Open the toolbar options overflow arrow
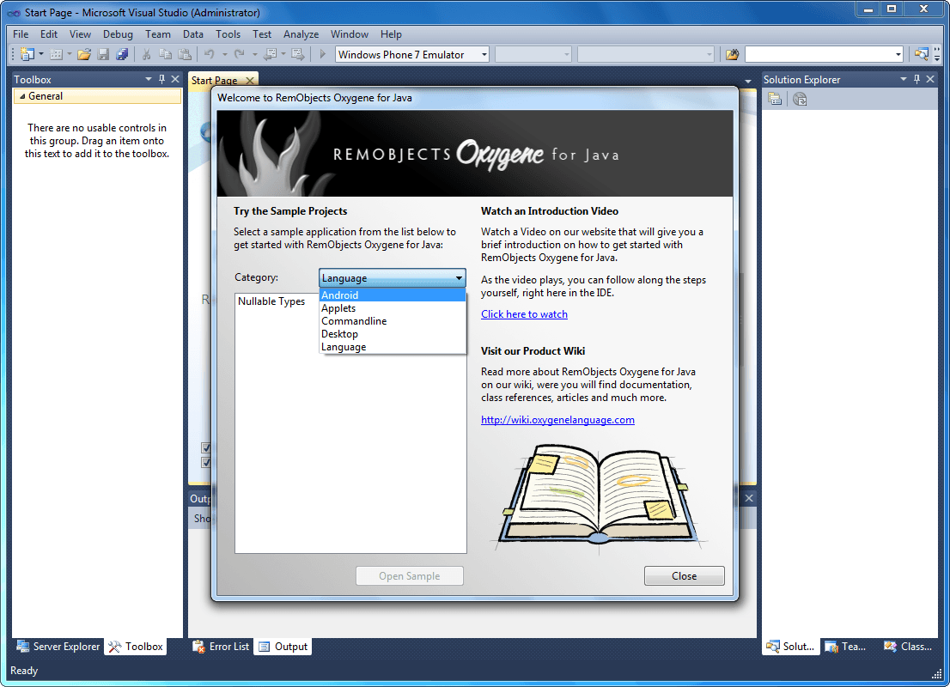The image size is (950, 687). [937, 55]
